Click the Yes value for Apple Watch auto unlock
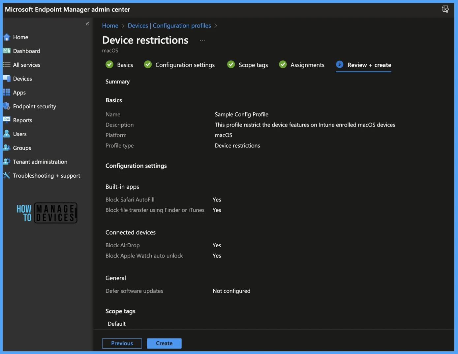Screen dimensions: 458x354 pos(217,256)
